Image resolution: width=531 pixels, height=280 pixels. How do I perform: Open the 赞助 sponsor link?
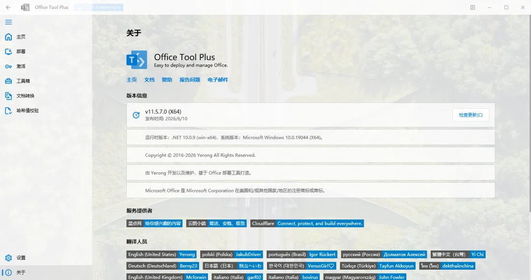click(x=167, y=80)
